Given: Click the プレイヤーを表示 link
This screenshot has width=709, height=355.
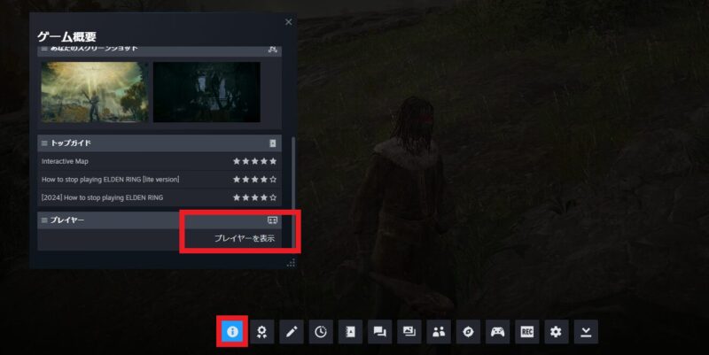Looking at the screenshot, I should [245, 238].
